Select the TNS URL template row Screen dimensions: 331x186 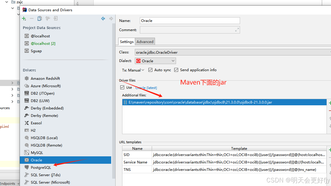tap(224, 169)
